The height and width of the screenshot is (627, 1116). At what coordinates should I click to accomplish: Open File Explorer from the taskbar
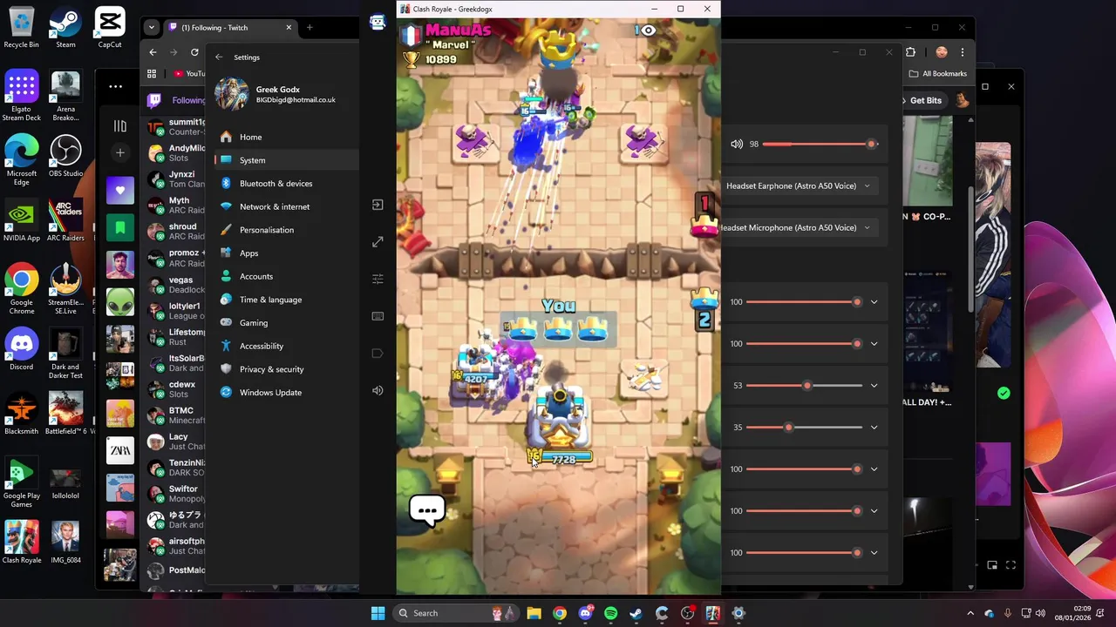(534, 613)
